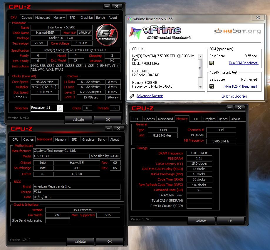Viewport: 270px width, 250px height.
Task: Select CPU tab in Memory window
Action: click(136, 119)
